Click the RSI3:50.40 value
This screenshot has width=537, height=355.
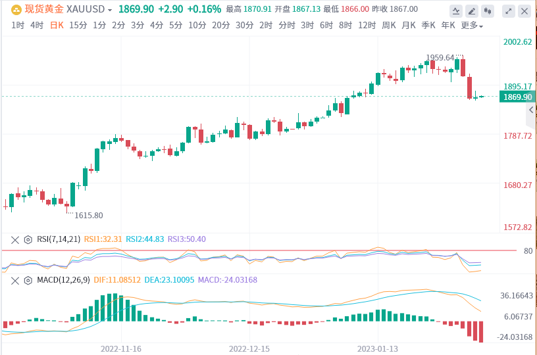click(187, 239)
